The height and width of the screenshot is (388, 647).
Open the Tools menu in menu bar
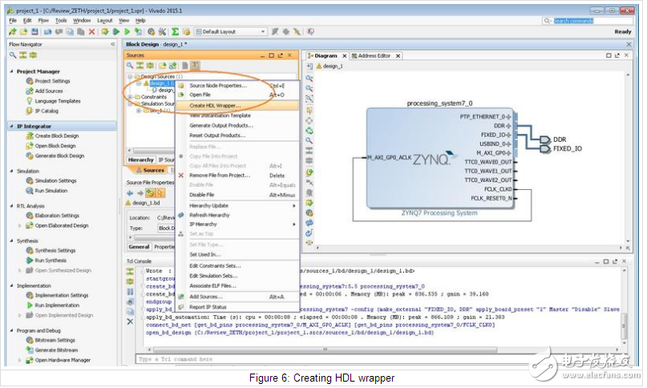click(x=60, y=20)
